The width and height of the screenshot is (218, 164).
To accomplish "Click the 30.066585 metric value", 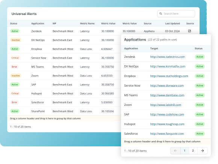I will (x=107, y=93).
